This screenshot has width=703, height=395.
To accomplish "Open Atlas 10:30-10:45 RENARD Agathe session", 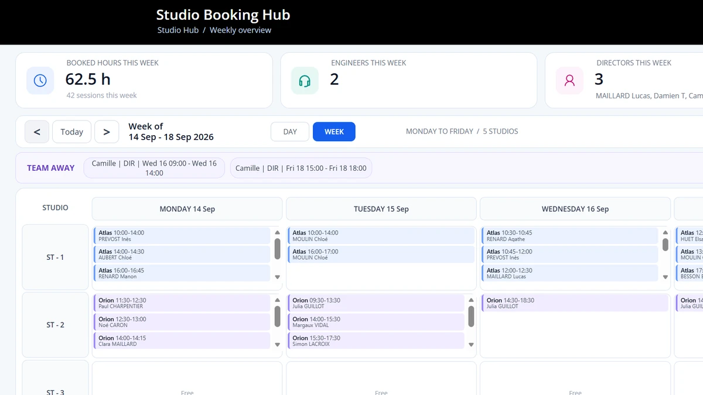I will pos(570,236).
